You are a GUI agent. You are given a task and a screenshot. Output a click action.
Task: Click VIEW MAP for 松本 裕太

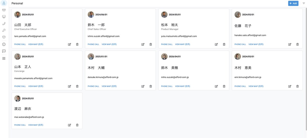pos(182,44)
